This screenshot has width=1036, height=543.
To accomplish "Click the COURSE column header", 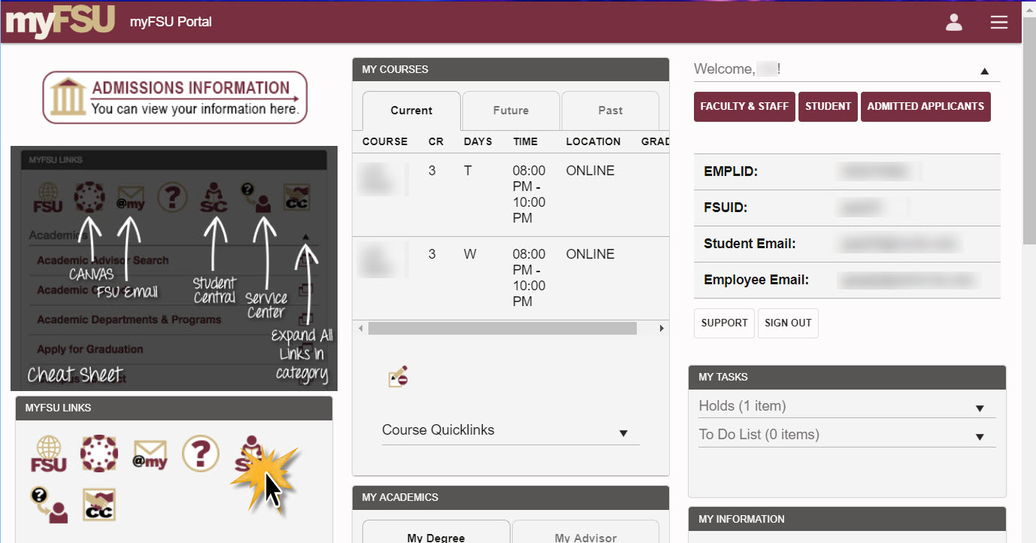I will click(385, 141).
